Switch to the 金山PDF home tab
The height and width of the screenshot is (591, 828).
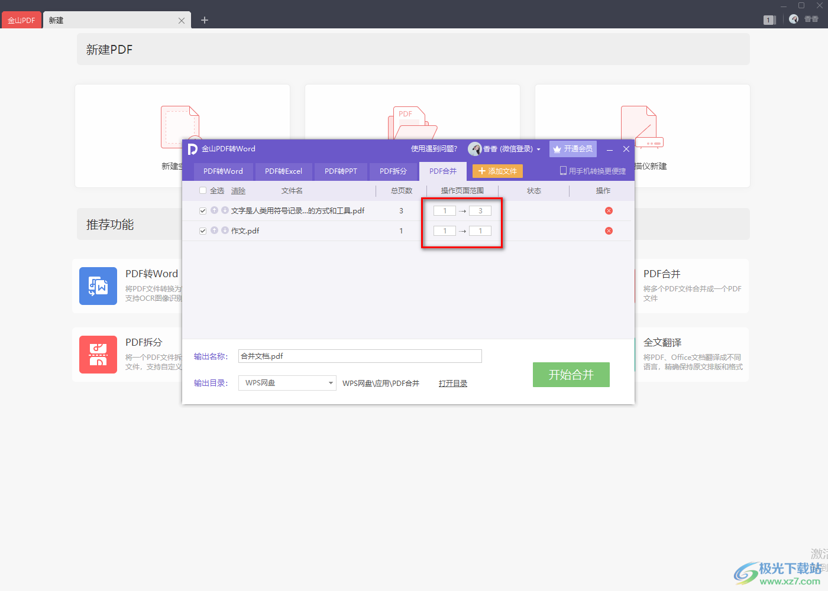(21, 20)
